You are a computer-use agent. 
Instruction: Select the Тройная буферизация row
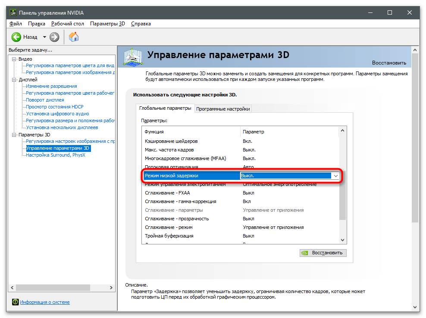tap(169, 236)
